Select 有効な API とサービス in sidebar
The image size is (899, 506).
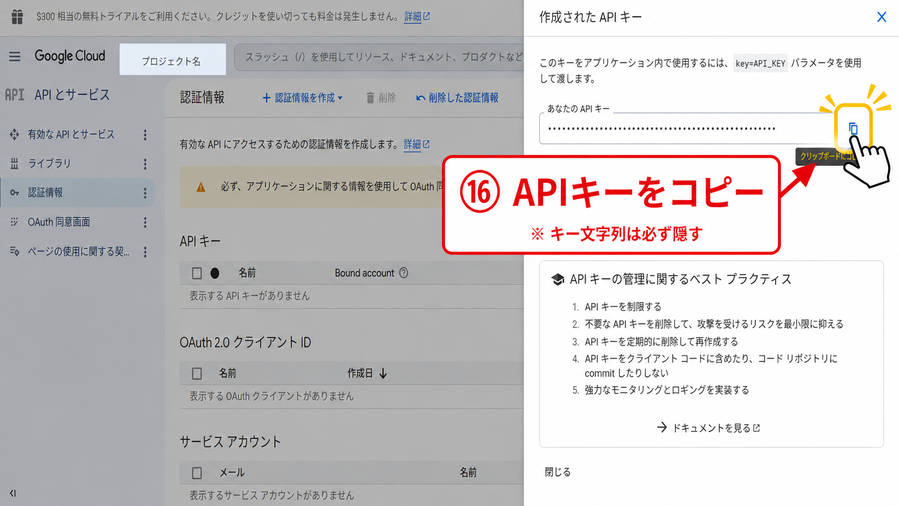71,134
